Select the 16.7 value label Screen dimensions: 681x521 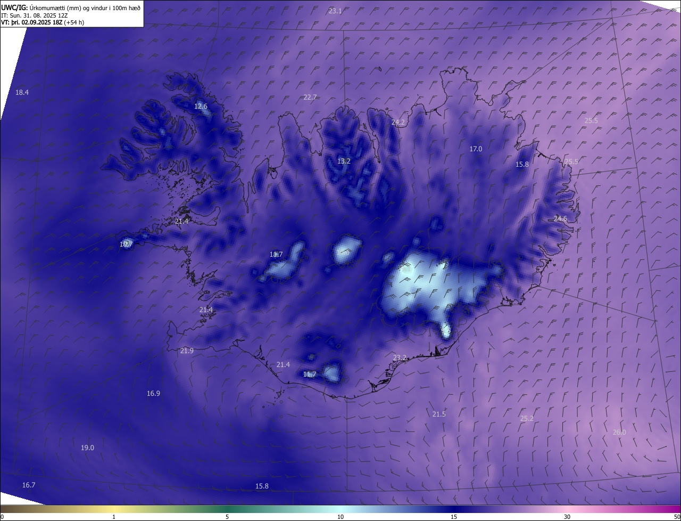click(x=29, y=485)
